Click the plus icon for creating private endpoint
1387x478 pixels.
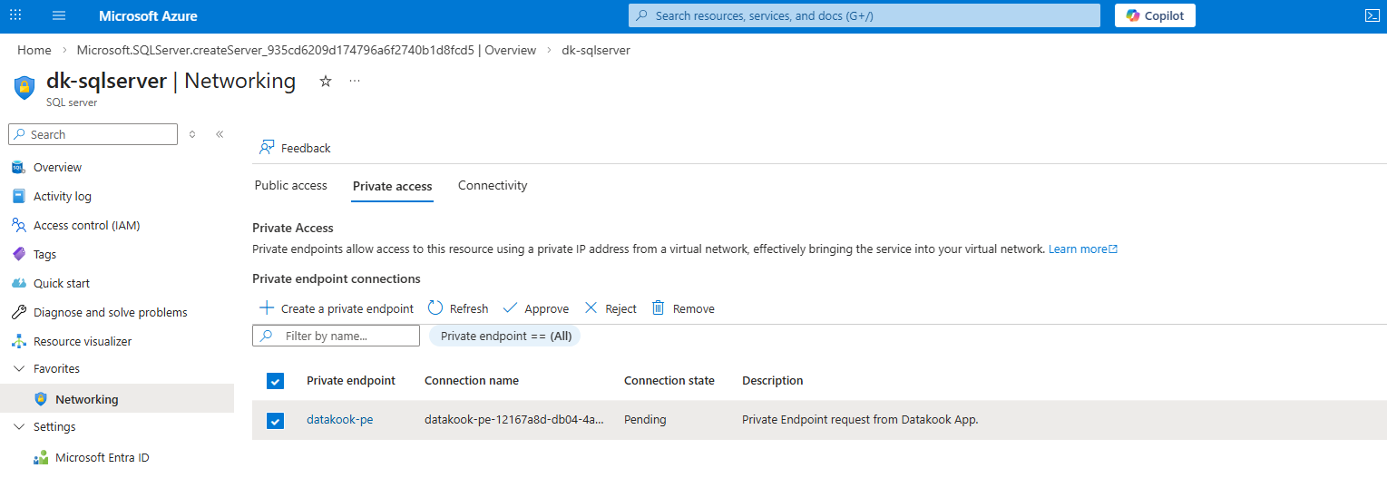(267, 308)
